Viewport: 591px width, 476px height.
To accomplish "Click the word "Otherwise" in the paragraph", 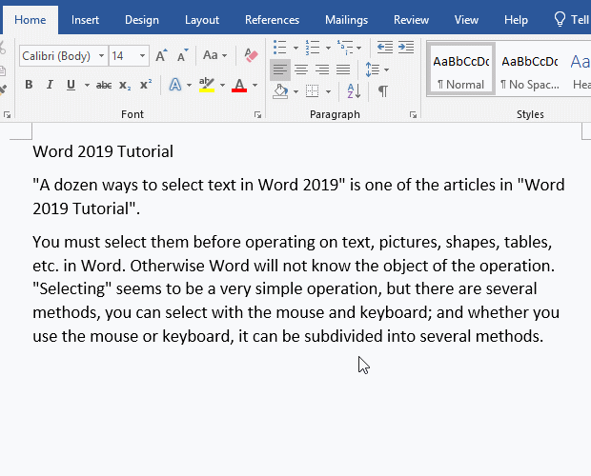I will (x=168, y=266).
